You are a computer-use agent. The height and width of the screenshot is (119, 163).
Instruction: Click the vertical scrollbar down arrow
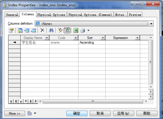coord(151,87)
